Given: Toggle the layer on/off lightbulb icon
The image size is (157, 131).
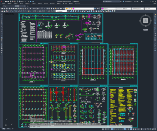Looking at the screenshot, I should click(x=66, y=9).
